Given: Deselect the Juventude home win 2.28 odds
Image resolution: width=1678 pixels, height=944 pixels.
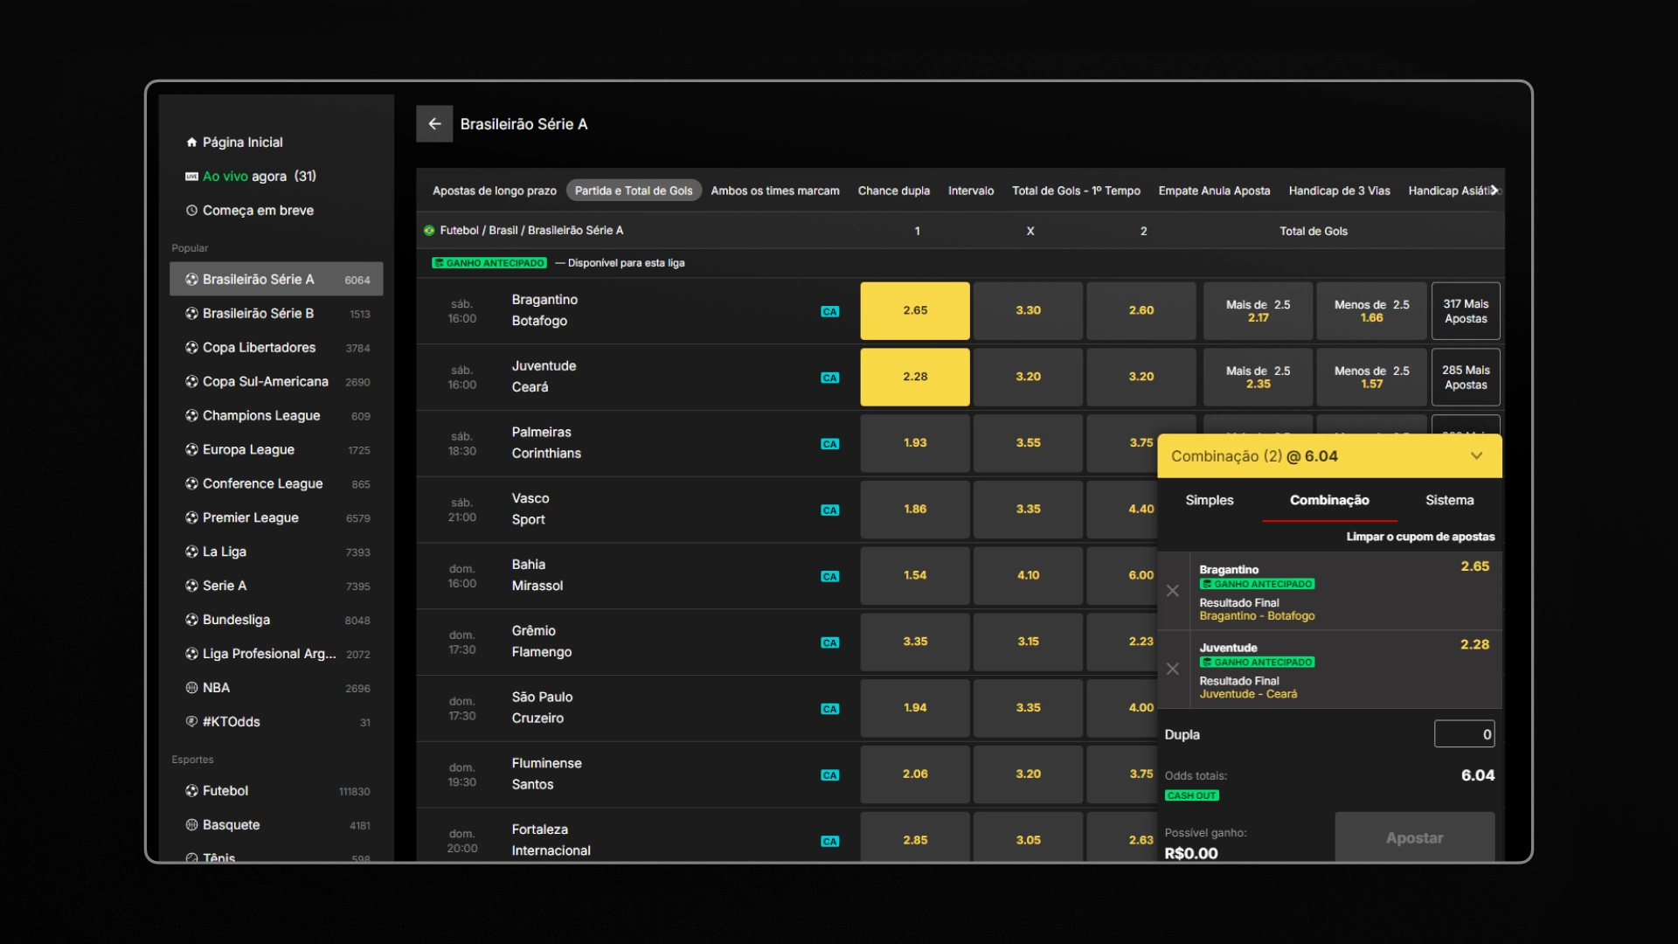Looking at the screenshot, I should pyautogui.click(x=915, y=378).
